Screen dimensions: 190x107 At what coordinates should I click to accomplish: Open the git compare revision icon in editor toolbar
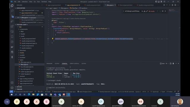pyautogui.click(x=164, y=5)
